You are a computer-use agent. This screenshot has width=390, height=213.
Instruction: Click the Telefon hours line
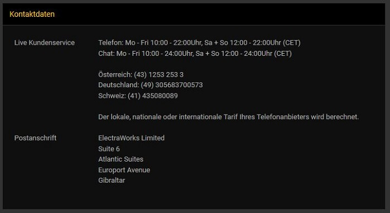pyautogui.click(x=199, y=42)
